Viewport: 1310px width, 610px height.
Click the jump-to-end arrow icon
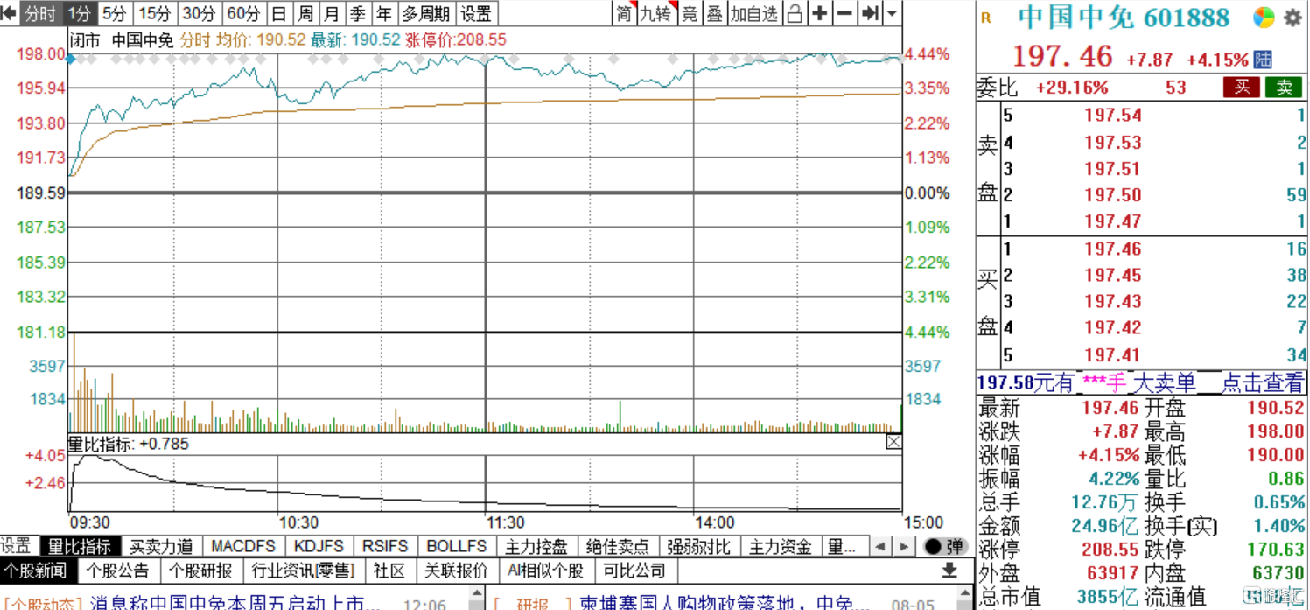coord(870,13)
